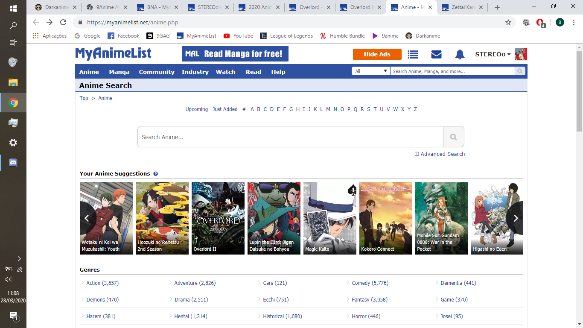Open File Explorer from the taskbar
This screenshot has height=328, width=583.
(x=13, y=82)
